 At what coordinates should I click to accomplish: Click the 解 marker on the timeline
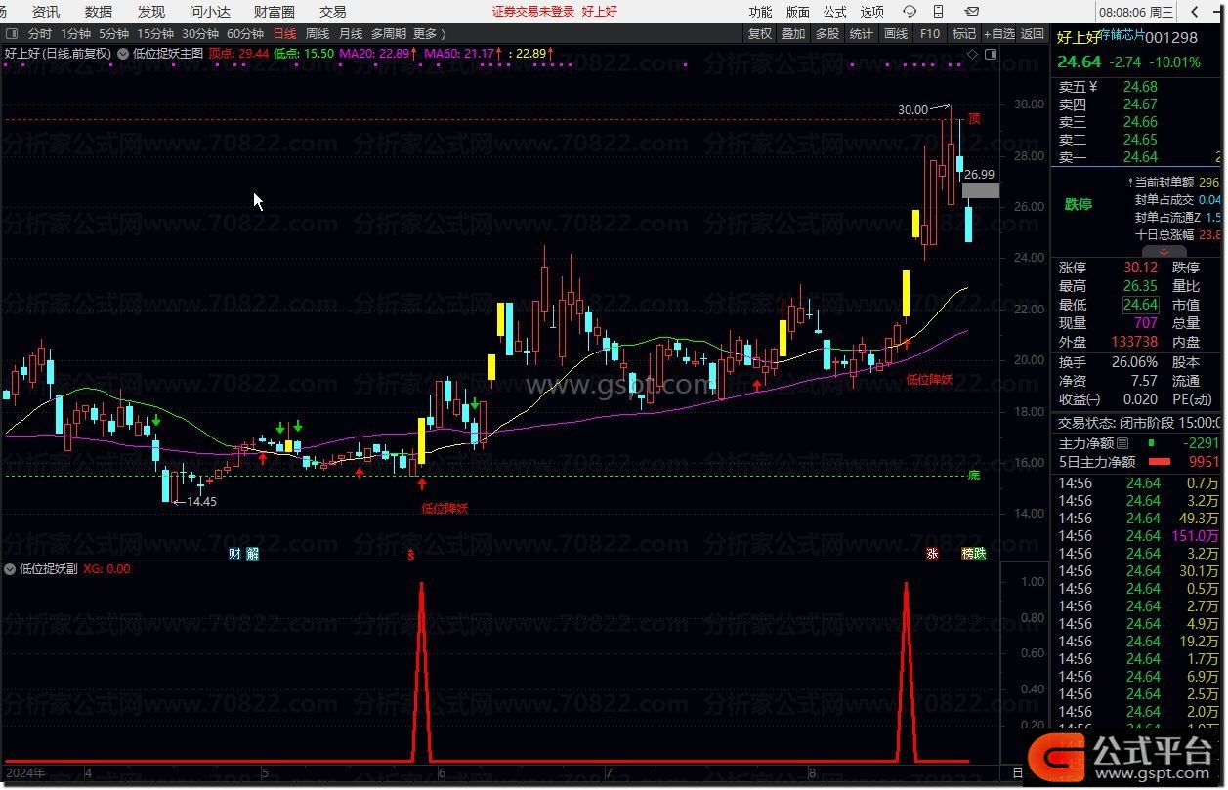point(253,554)
